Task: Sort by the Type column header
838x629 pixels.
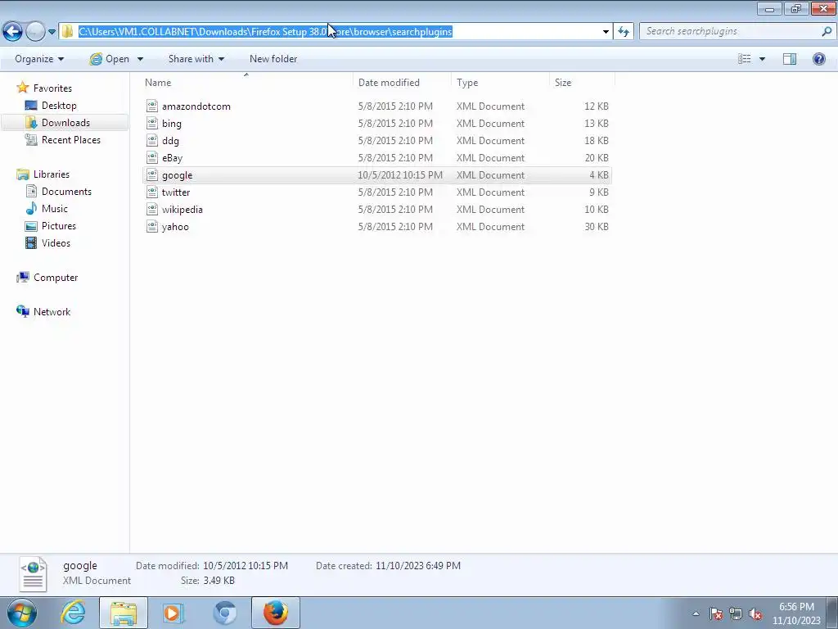Action: click(500, 83)
